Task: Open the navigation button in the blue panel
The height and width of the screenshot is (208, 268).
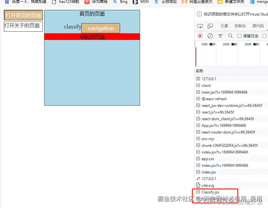Action: coord(101,28)
